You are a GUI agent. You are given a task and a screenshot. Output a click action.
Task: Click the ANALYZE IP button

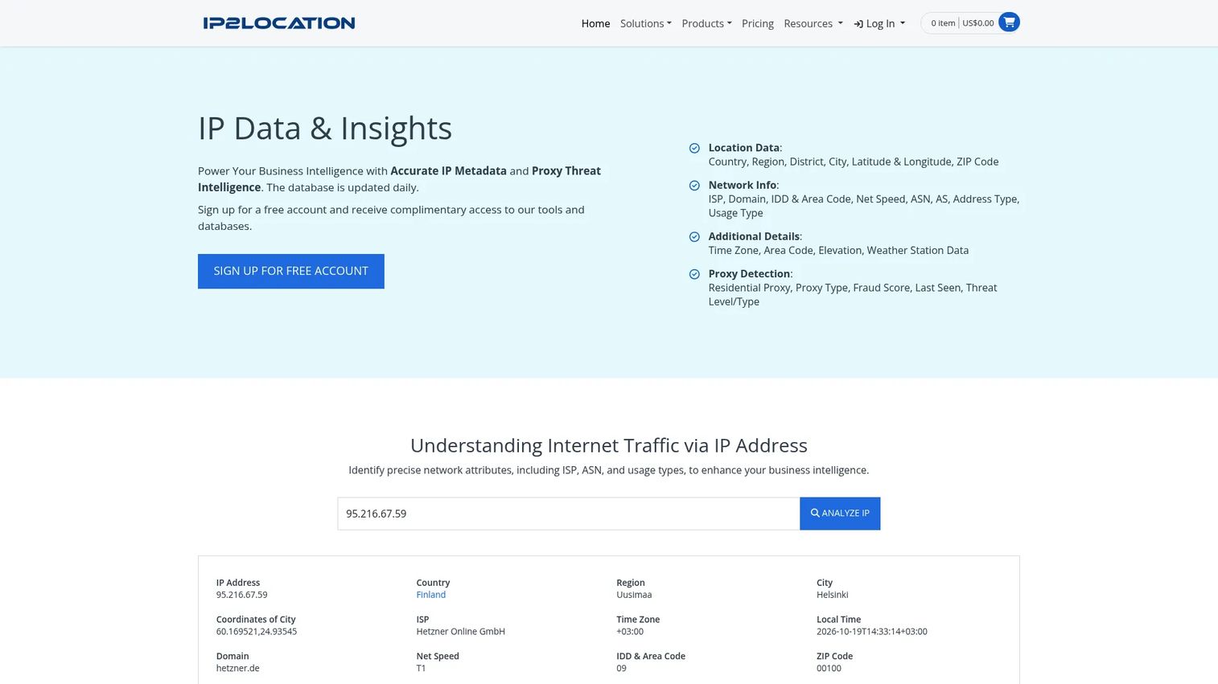pyautogui.click(x=840, y=514)
